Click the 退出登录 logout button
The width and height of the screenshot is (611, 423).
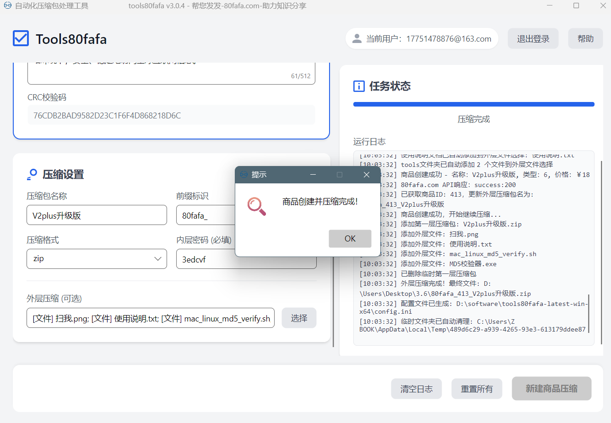[x=533, y=39]
